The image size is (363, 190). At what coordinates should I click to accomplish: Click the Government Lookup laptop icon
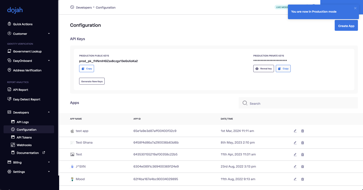point(9,51)
